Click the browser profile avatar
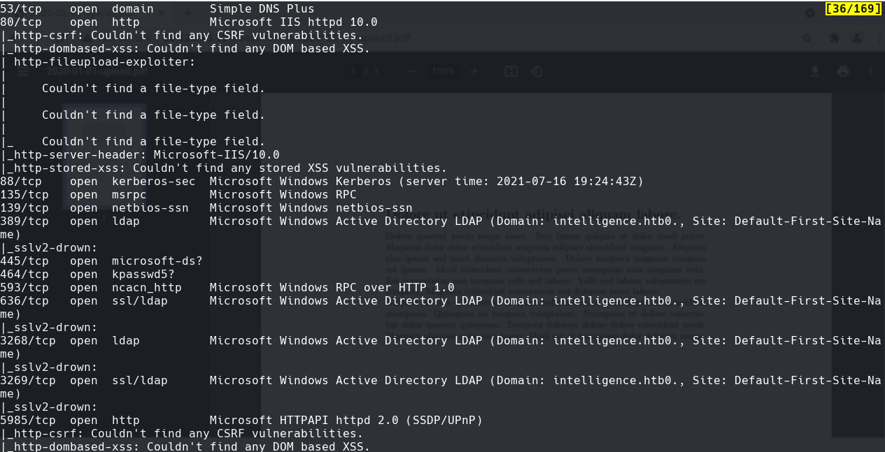This screenshot has height=452, width=885. [856, 38]
